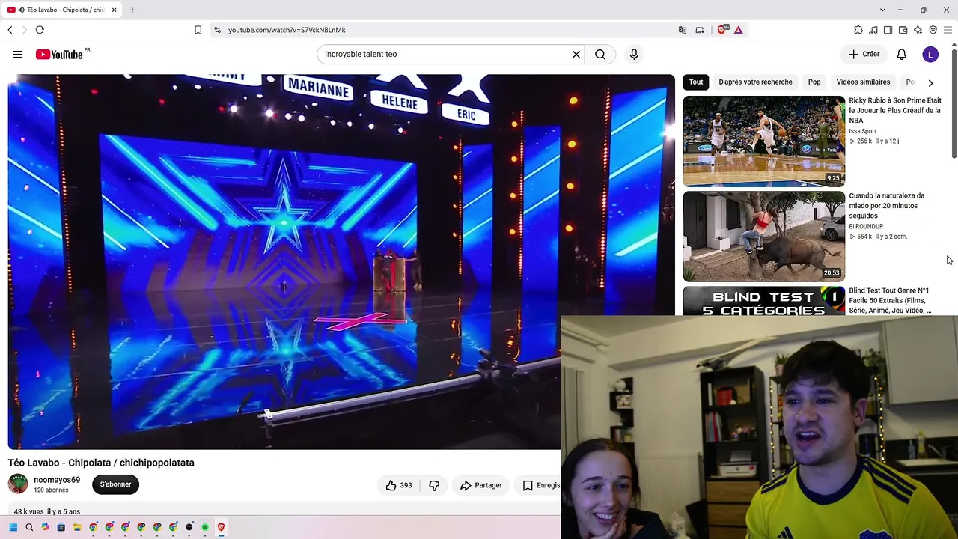Toggle the browser sidebar panel
The width and height of the screenshot is (958, 539).
click(x=888, y=30)
